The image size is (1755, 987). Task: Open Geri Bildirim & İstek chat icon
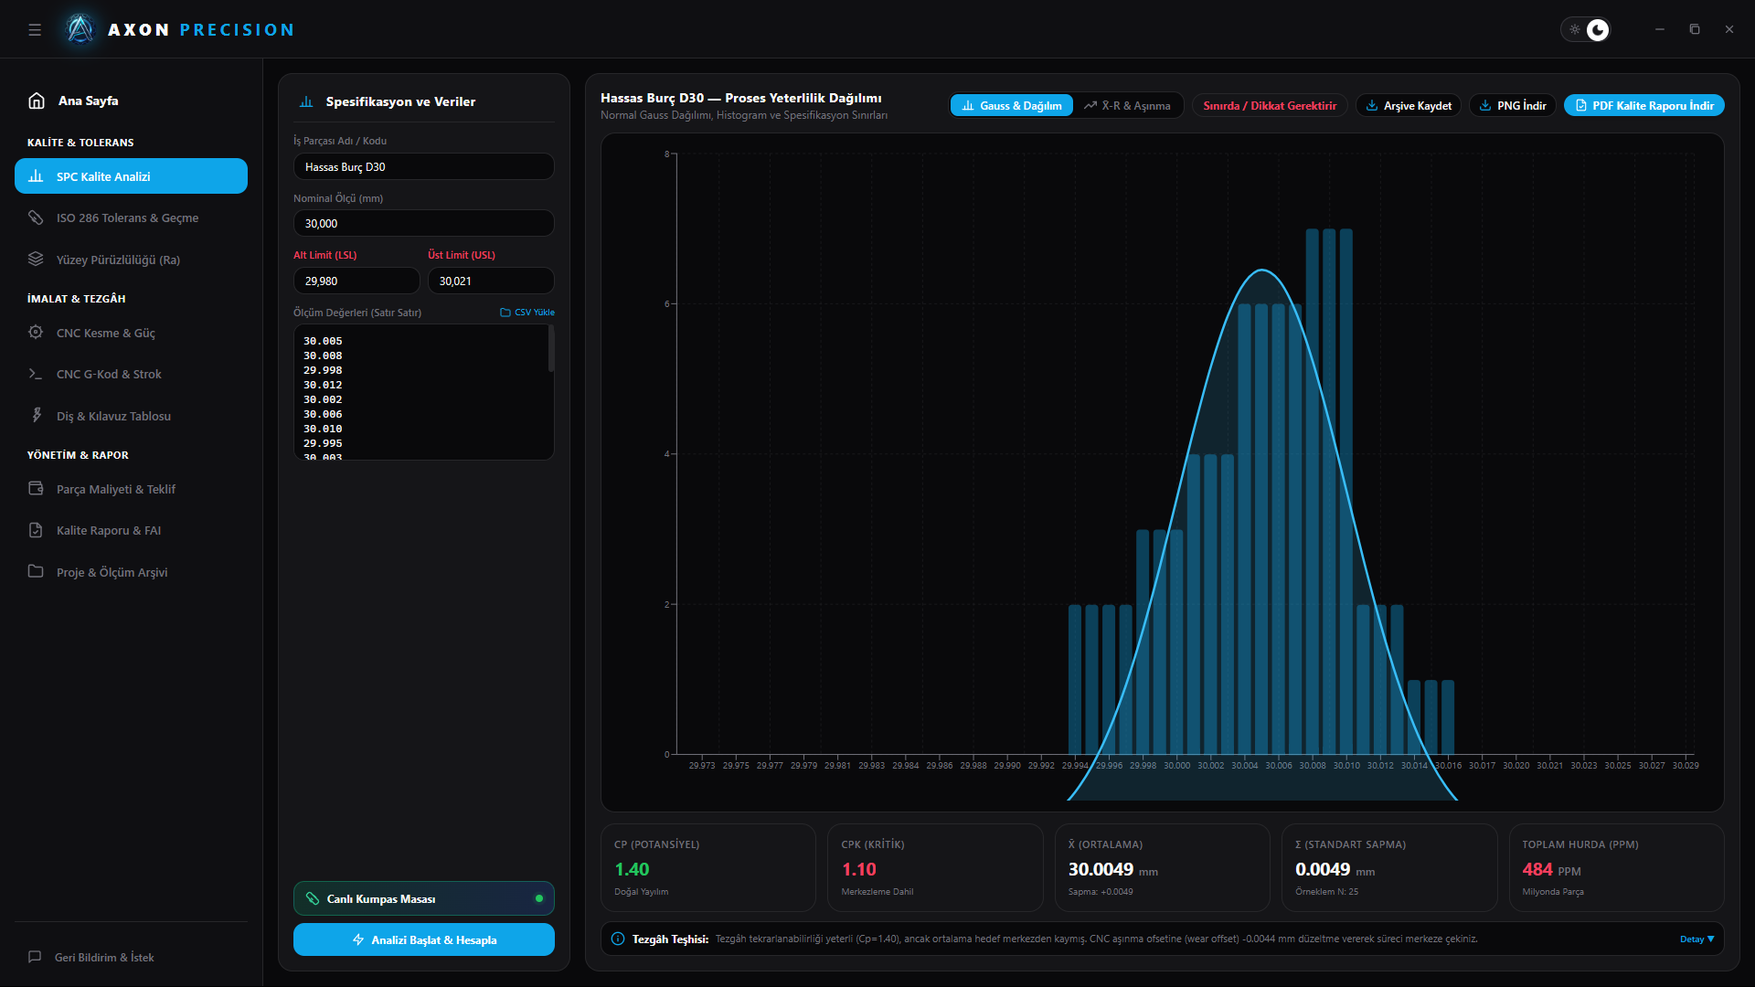[35, 957]
